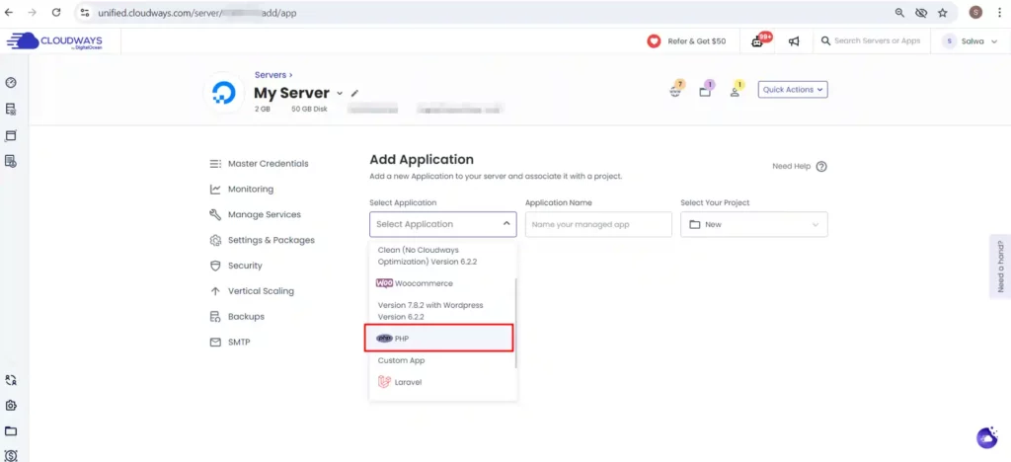This screenshot has width=1011, height=462.
Task: Open the Salwa account menu
Action: click(x=971, y=41)
